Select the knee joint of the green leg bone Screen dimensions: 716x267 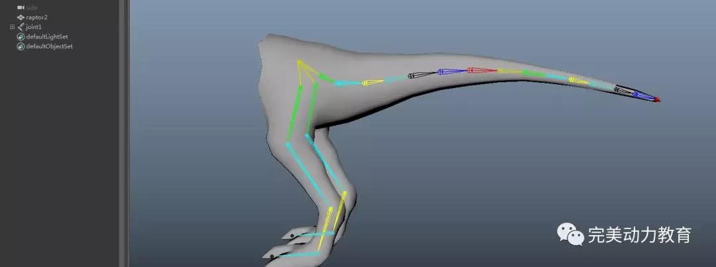288,144
